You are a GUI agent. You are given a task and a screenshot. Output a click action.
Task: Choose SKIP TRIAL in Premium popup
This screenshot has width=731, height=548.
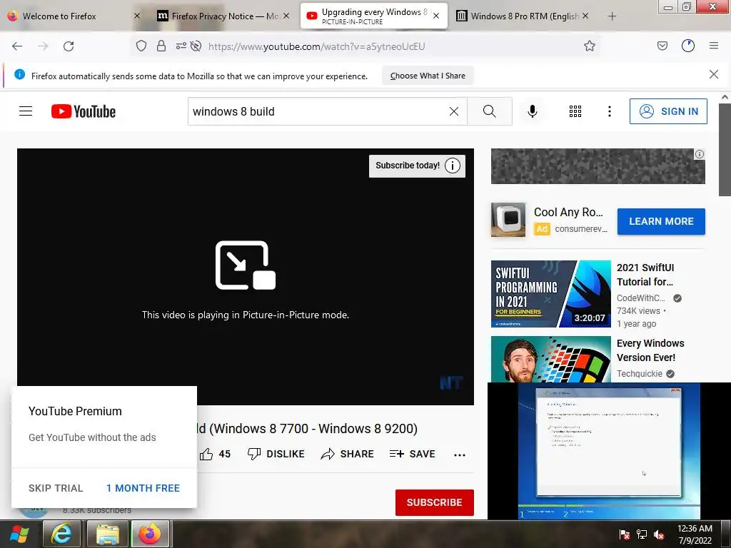pyautogui.click(x=56, y=488)
